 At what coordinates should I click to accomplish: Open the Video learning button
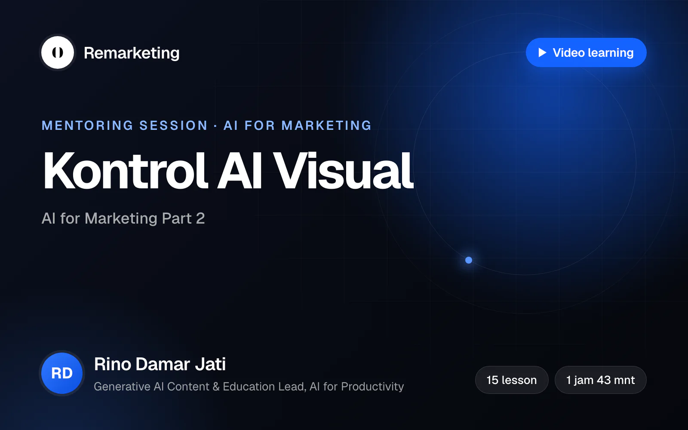586,52
